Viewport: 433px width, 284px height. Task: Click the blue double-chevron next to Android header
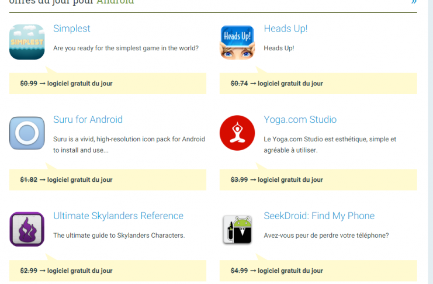coord(414,2)
